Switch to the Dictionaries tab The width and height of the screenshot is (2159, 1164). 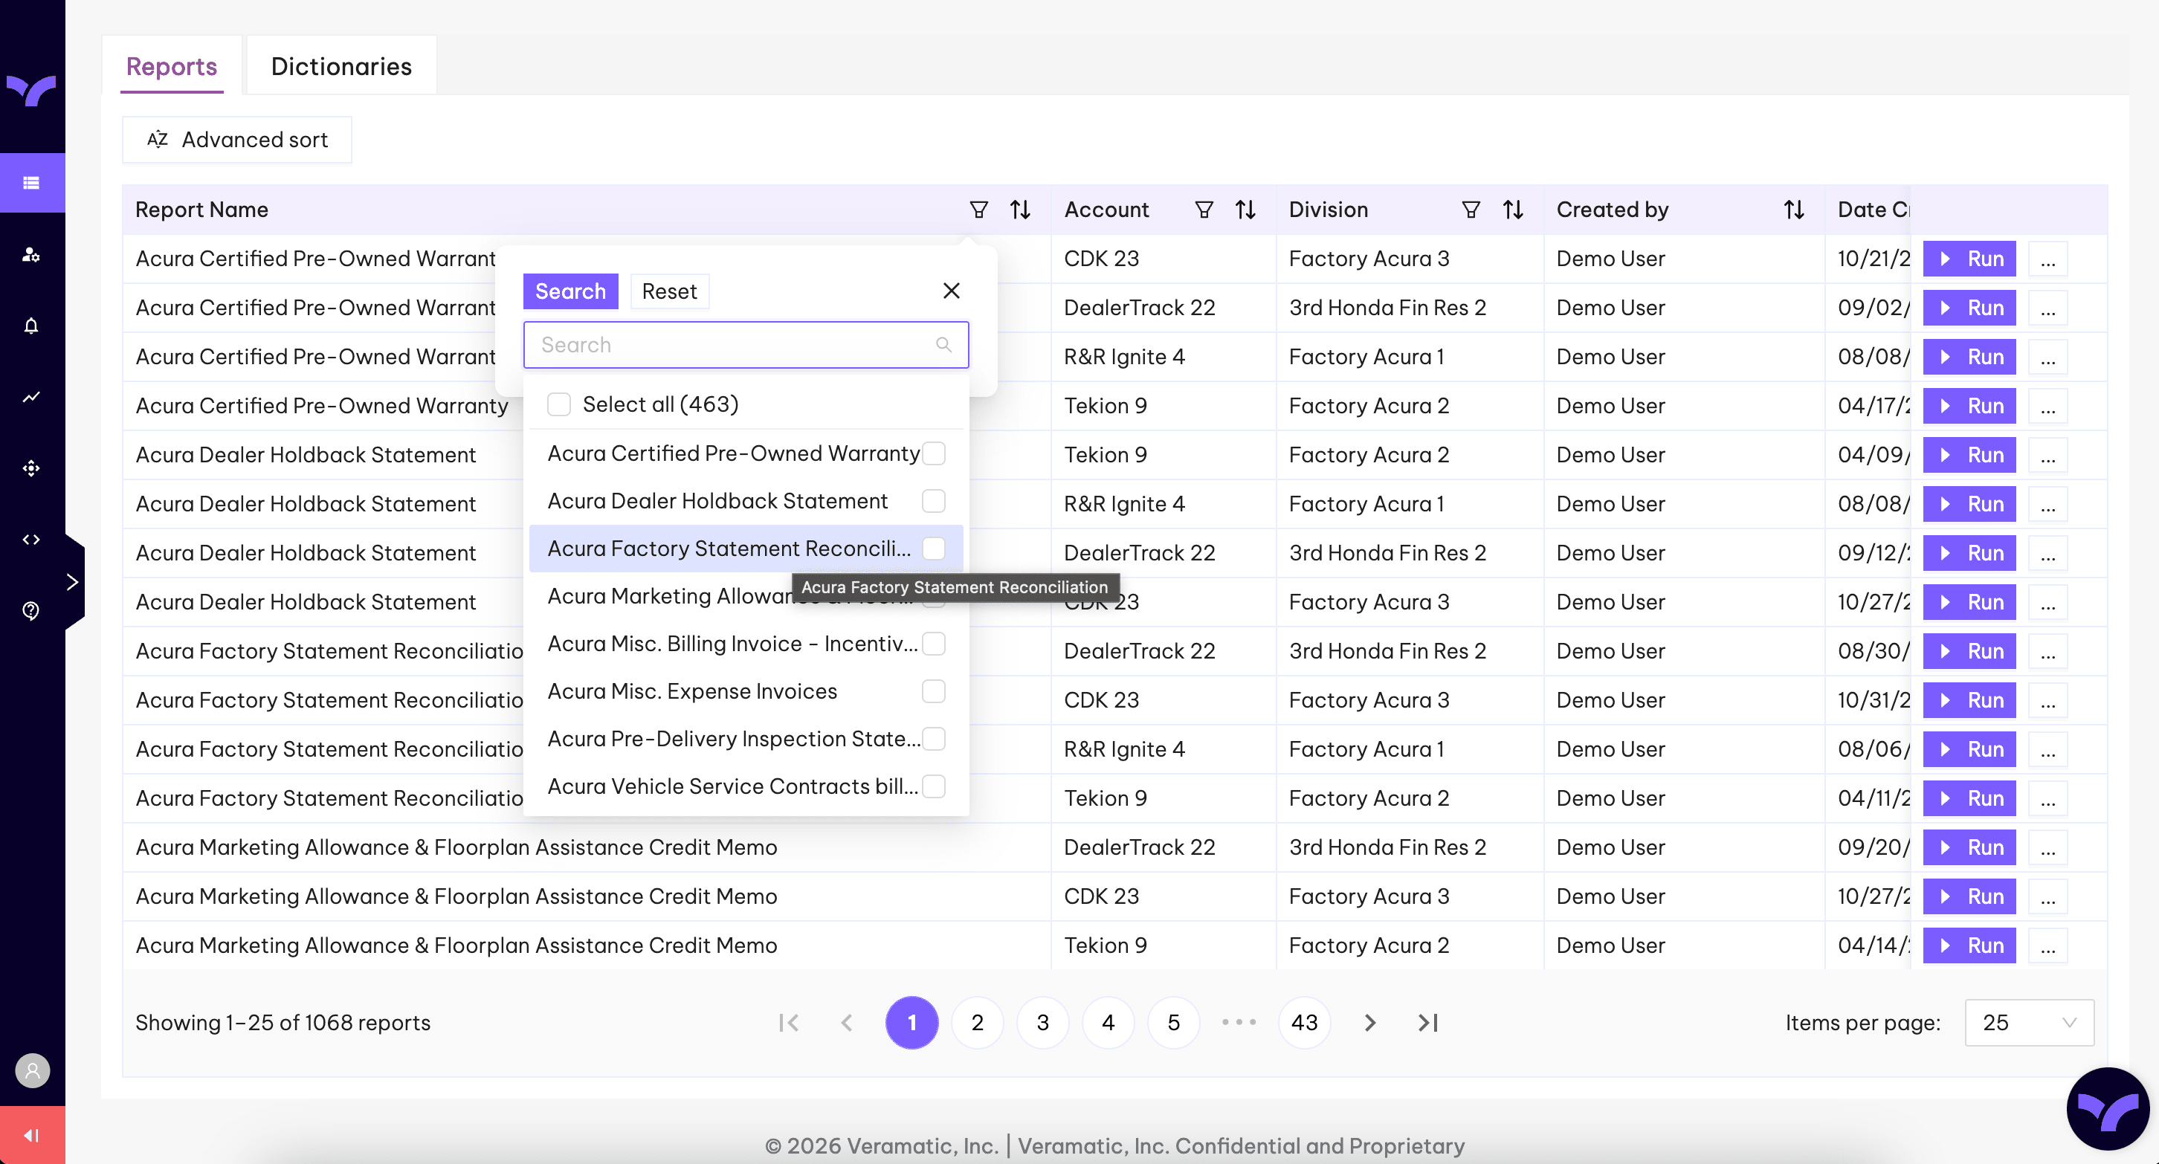tap(341, 66)
